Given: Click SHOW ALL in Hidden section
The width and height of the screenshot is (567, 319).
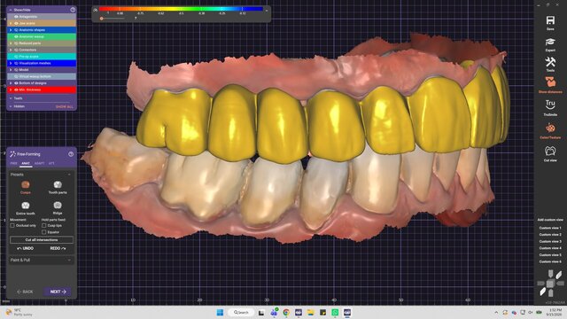Looking at the screenshot, I should (64, 106).
